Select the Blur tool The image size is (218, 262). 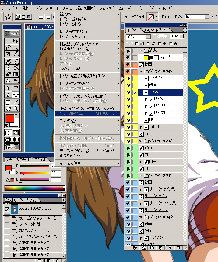pos(8,81)
